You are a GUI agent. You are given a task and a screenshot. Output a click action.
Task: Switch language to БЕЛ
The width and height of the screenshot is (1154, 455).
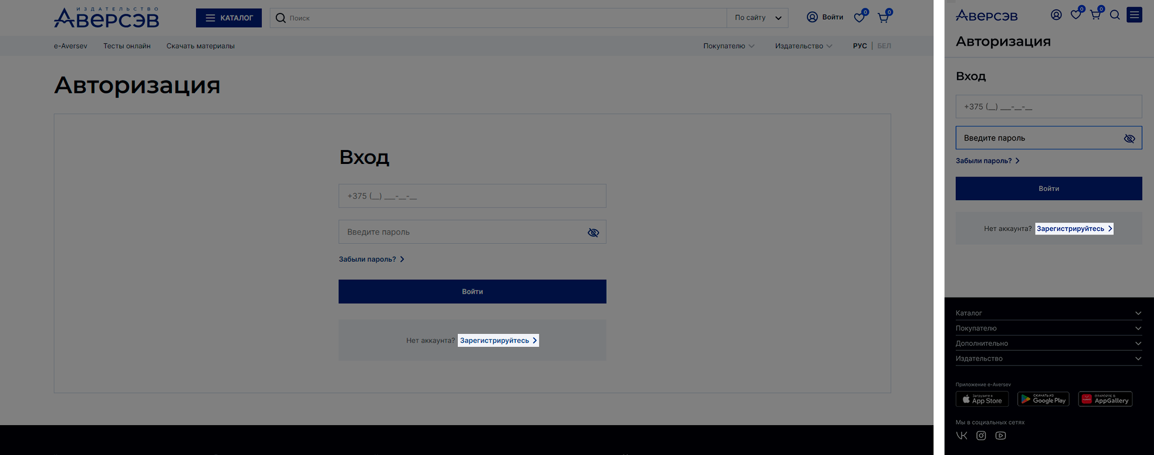(884, 46)
